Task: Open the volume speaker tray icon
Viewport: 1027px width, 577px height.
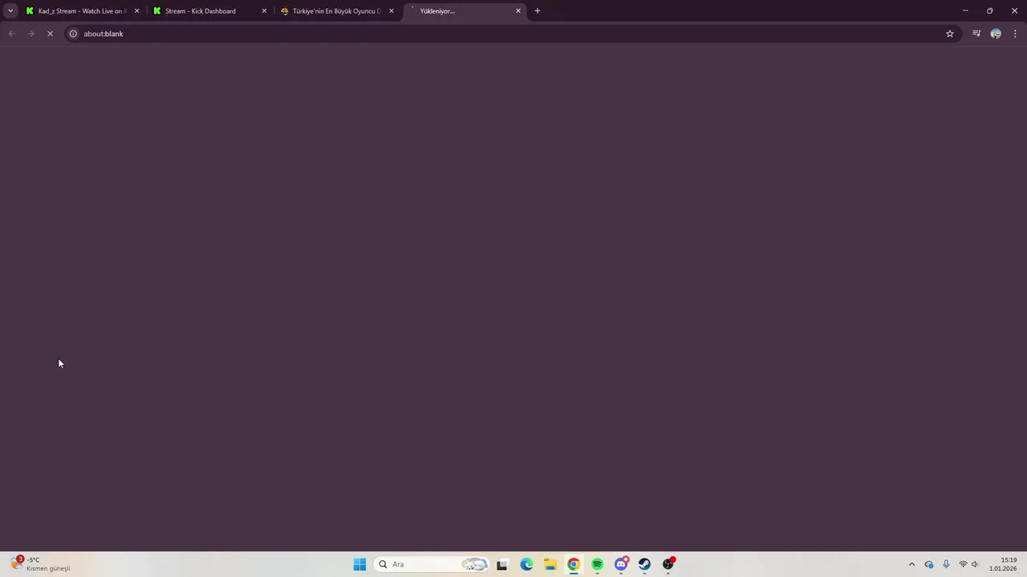Action: (x=975, y=564)
